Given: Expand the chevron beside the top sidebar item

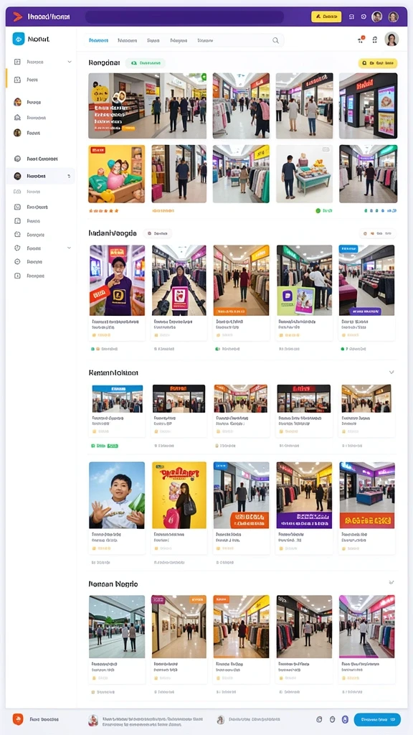Looking at the screenshot, I should (70, 62).
